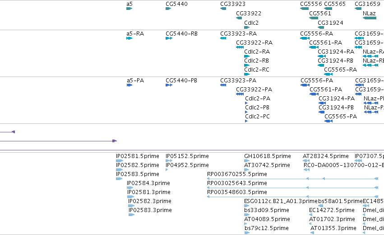Select the CG5440 gene label
This screenshot has height=235, width=384.
click(x=176, y=4)
